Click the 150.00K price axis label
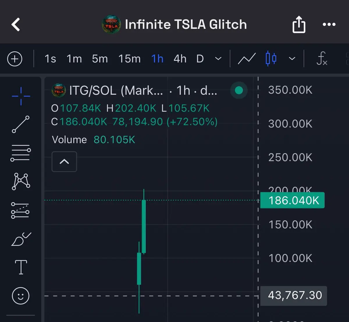This screenshot has height=322, width=349. (x=290, y=225)
